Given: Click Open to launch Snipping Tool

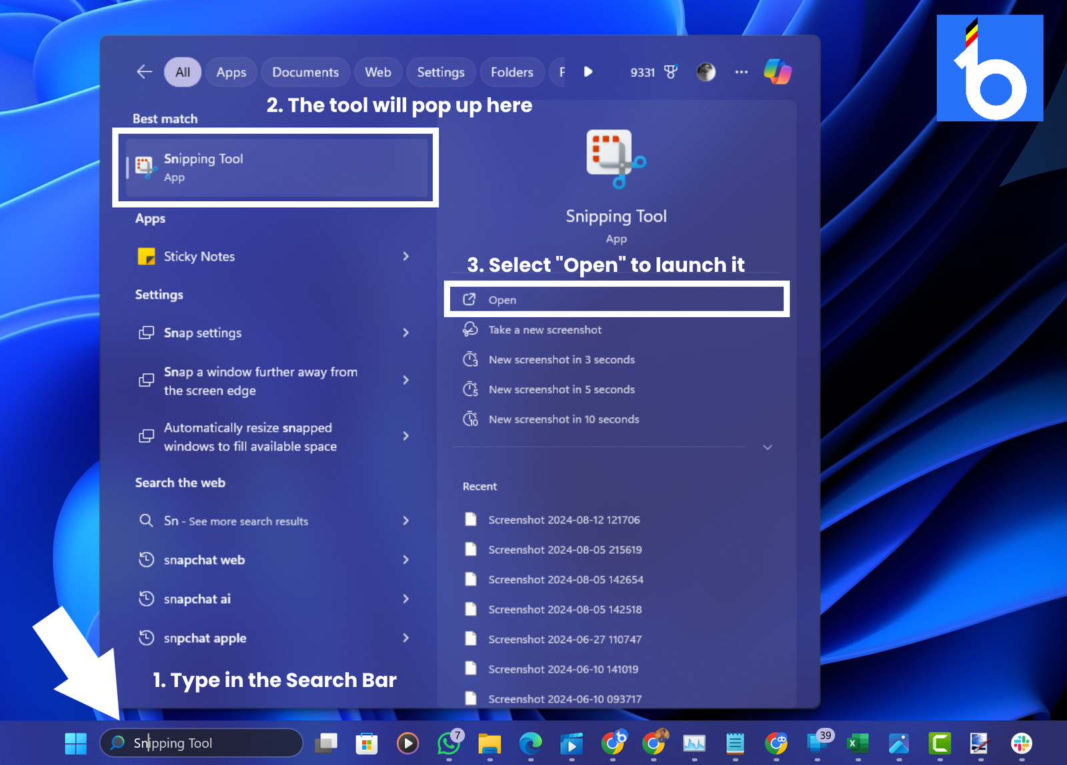Looking at the screenshot, I should pyautogui.click(x=617, y=299).
